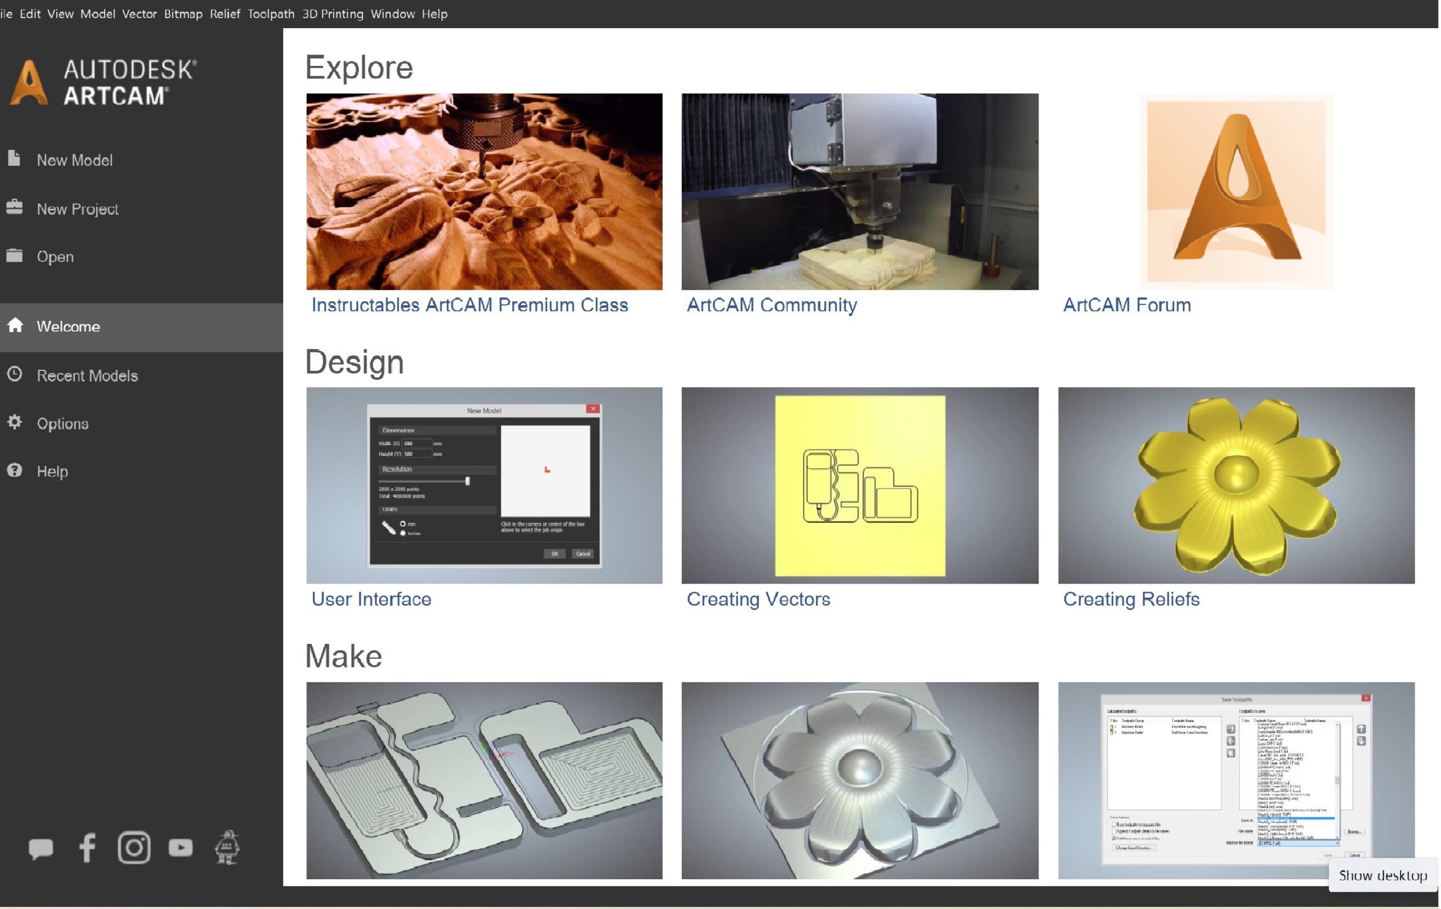Viewport: 1441px width, 909px height.
Task: Click the New Project briefcase icon
Action: pyautogui.click(x=15, y=207)
